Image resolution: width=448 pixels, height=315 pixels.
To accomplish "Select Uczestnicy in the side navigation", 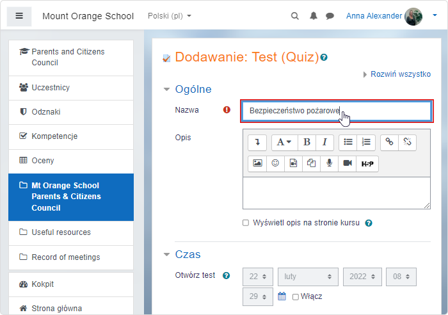I will [x=51, y=88].
